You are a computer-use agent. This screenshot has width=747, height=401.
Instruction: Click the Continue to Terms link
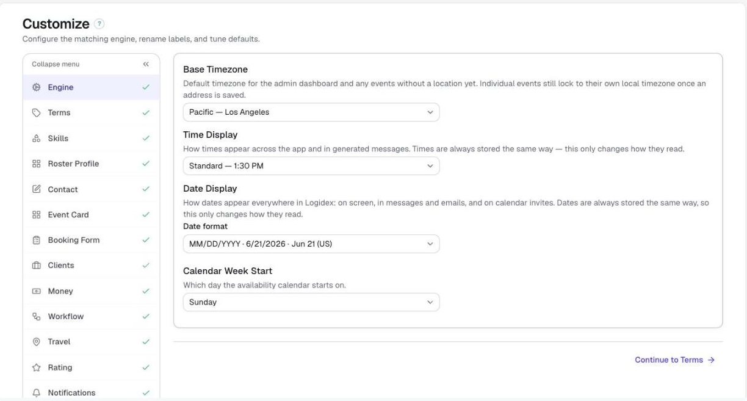point(674,360)
